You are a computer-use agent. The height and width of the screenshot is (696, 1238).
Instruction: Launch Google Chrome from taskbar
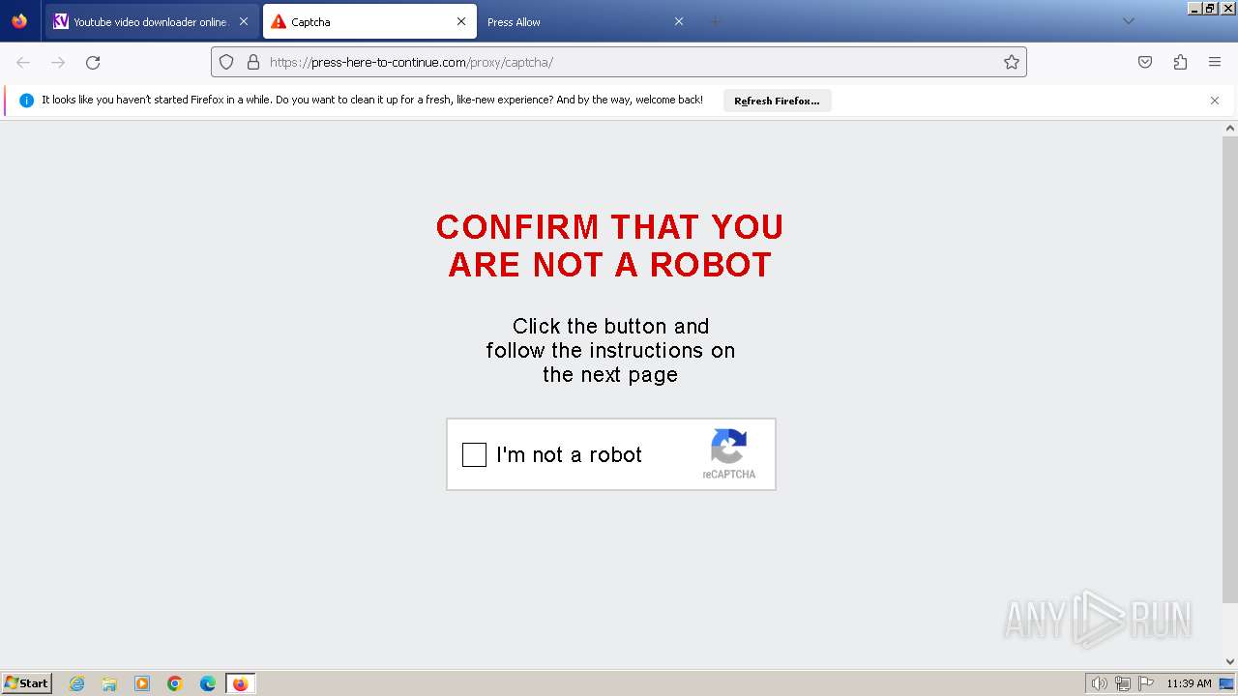tap(175, 683)
